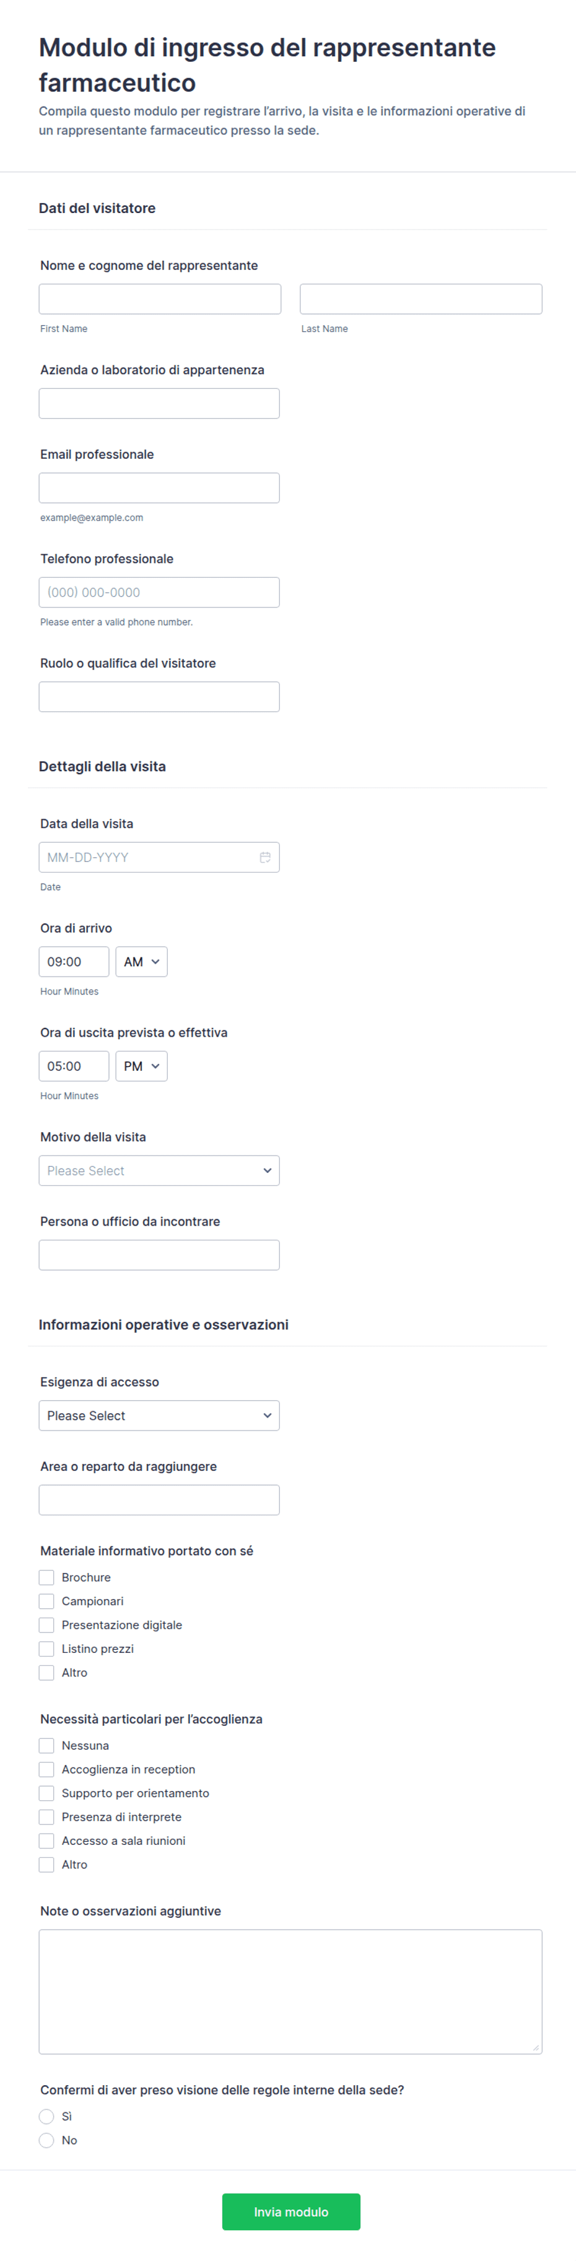
Task: Click the Last Name text box
Action: pos(421,299)
